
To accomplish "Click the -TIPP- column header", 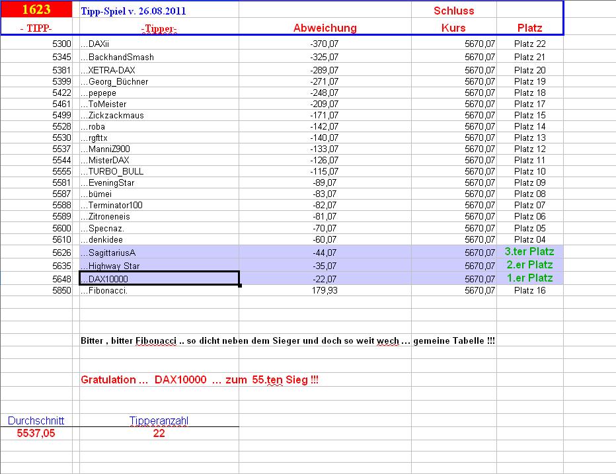I will [x=36, y=28].
